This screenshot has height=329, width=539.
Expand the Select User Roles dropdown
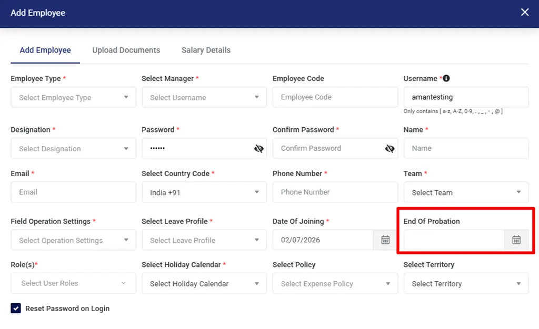tap(73, 283)
